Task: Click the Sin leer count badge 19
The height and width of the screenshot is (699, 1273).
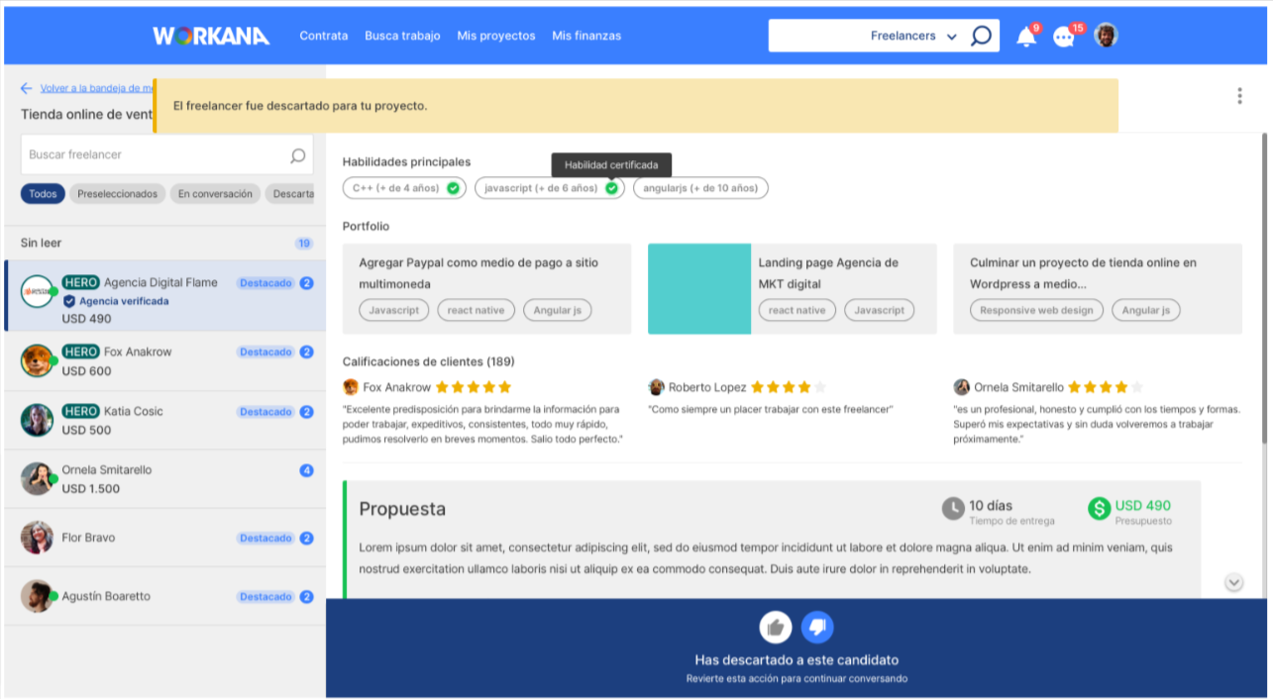Action: click(304, 244)
